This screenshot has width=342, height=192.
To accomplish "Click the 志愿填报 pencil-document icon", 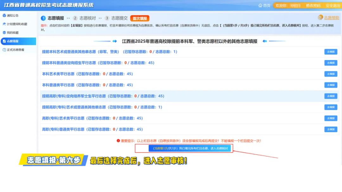I will tap(4, 41).
